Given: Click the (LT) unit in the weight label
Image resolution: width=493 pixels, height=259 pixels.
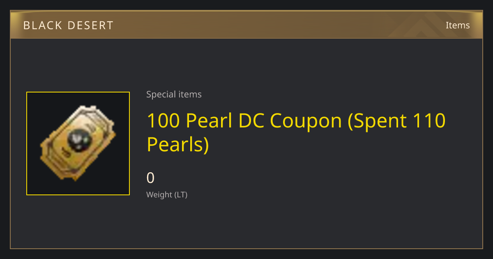Looking at the screenshot, I should point(181,195).
